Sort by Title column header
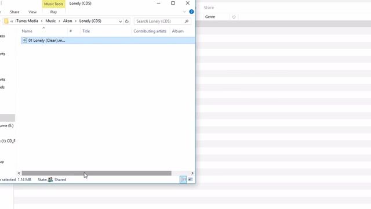The width and height of the screenshot is (371, 209). click(x=86, y=31)
